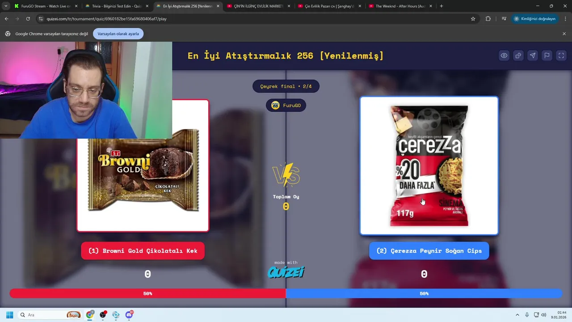Image resolution: width=572 pixels, height=322 pixels.
Task: Open the Chrome extensions puzzle icon
Action: [x=488, y=19]
